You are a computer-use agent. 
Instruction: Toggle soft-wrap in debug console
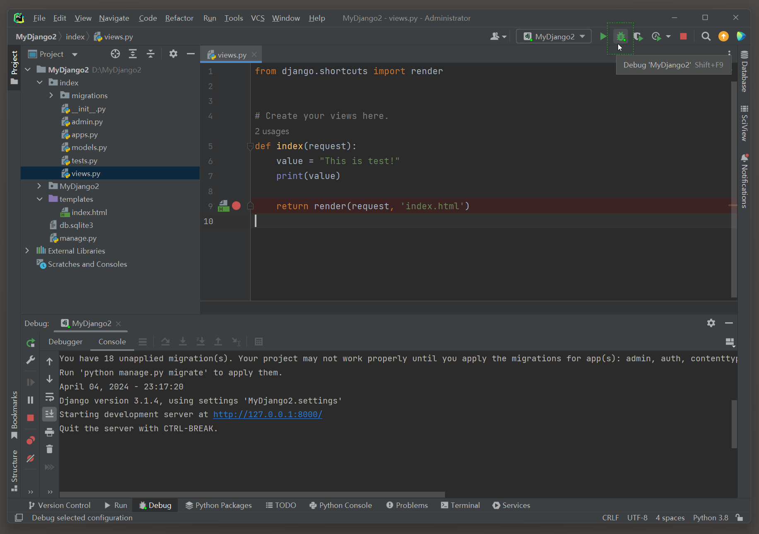click(x=50, y=397)
